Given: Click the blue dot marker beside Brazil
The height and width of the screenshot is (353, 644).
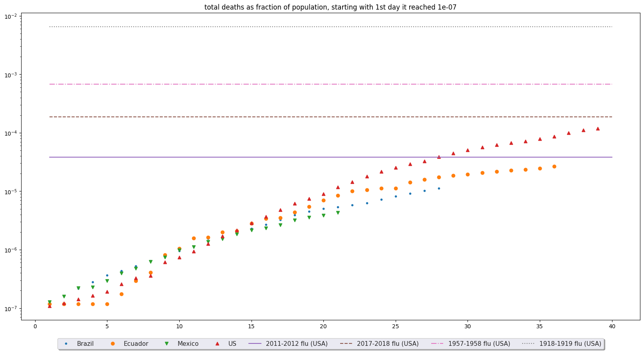Looking at the screenshot, I should pyautogui.click(x=66, y=343).
